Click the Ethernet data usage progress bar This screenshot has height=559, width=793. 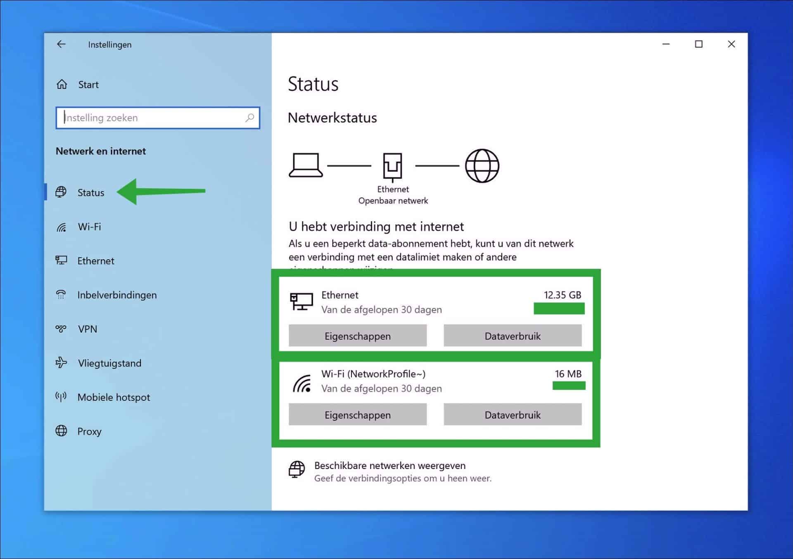pyautogui.click(x=559, y=308)
